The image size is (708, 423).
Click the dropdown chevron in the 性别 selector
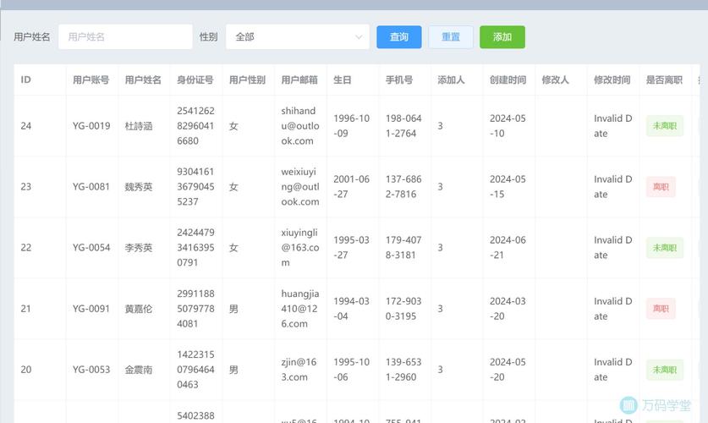(x=359, y=37)
